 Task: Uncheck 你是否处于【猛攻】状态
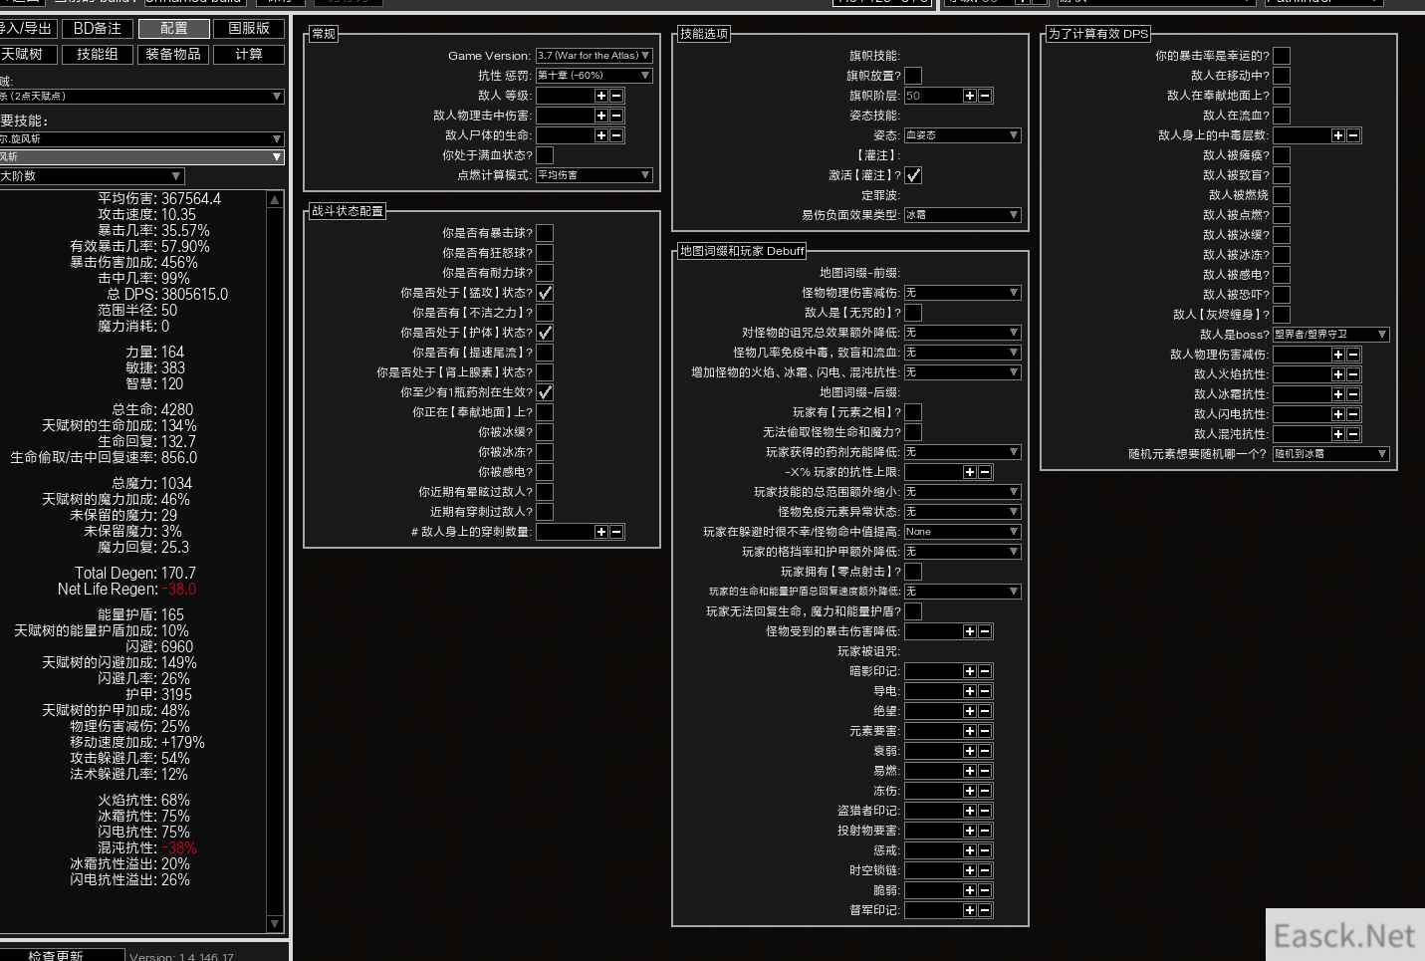tap(545, 293)
